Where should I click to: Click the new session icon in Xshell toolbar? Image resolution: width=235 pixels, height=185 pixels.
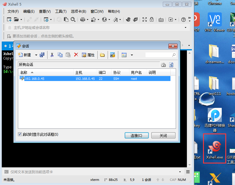[x=9, y=19]
